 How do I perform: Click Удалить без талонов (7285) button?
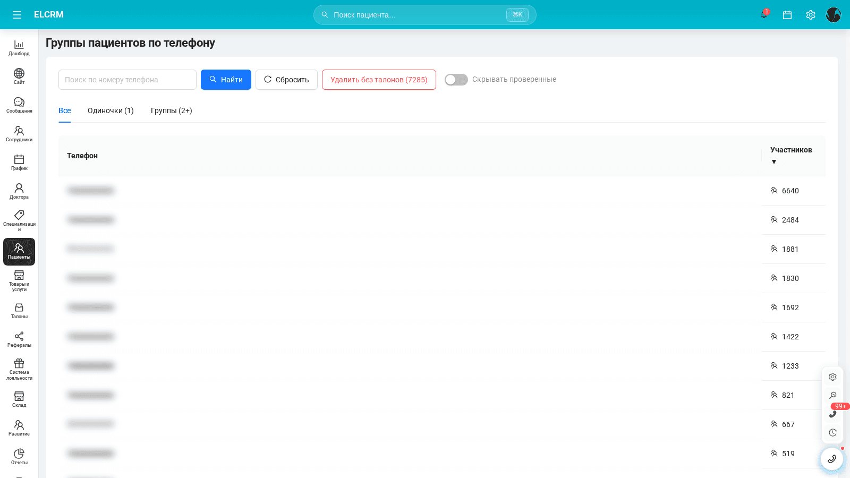coord(379,80)
